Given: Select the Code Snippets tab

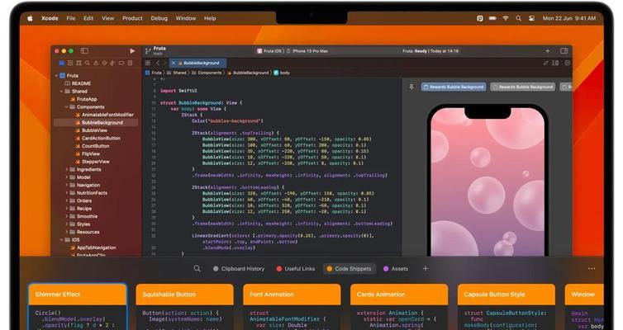Looking at the screenshot, I should coord(349,268).
